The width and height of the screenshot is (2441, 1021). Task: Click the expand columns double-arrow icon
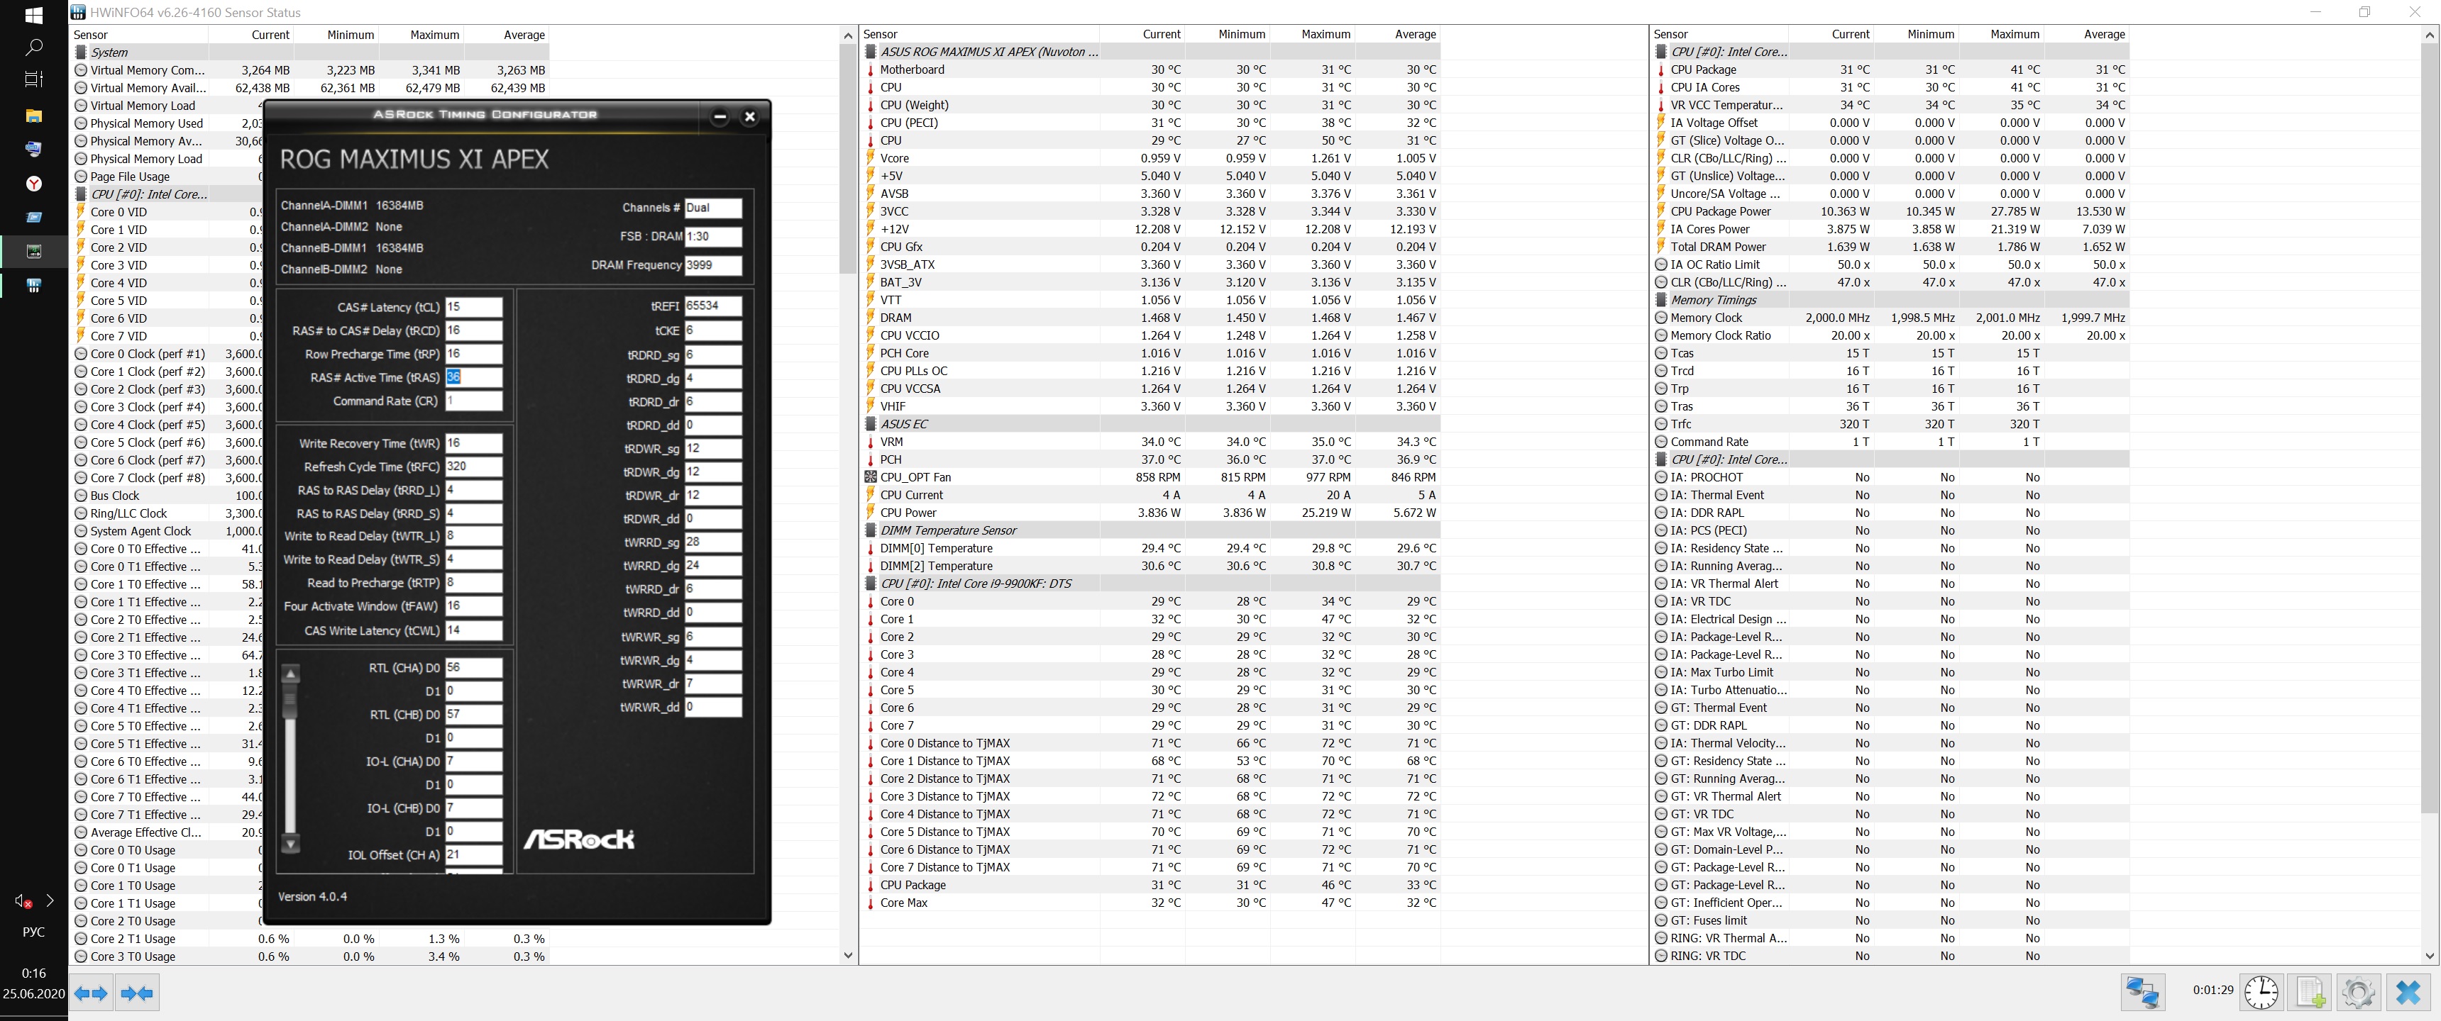(x=91, y=993)
